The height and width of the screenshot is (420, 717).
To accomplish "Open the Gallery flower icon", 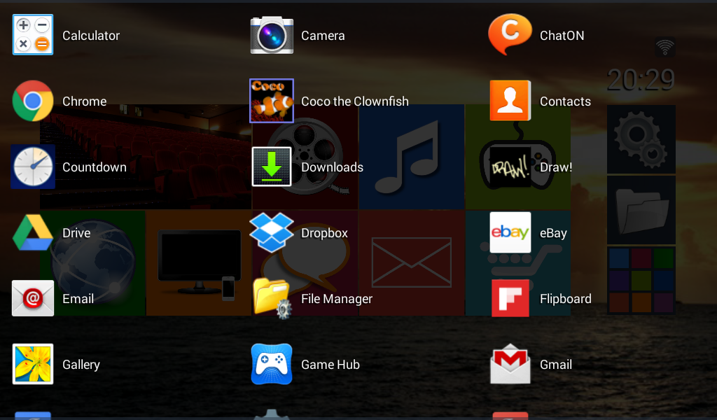I will point(33,364).
